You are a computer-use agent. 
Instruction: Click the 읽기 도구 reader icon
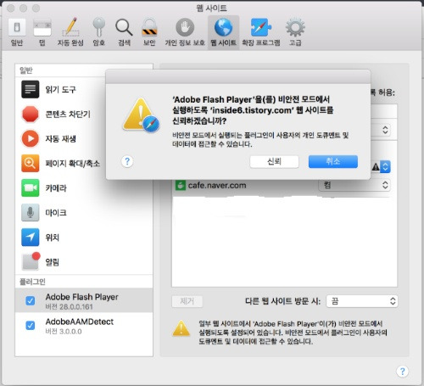31,89
